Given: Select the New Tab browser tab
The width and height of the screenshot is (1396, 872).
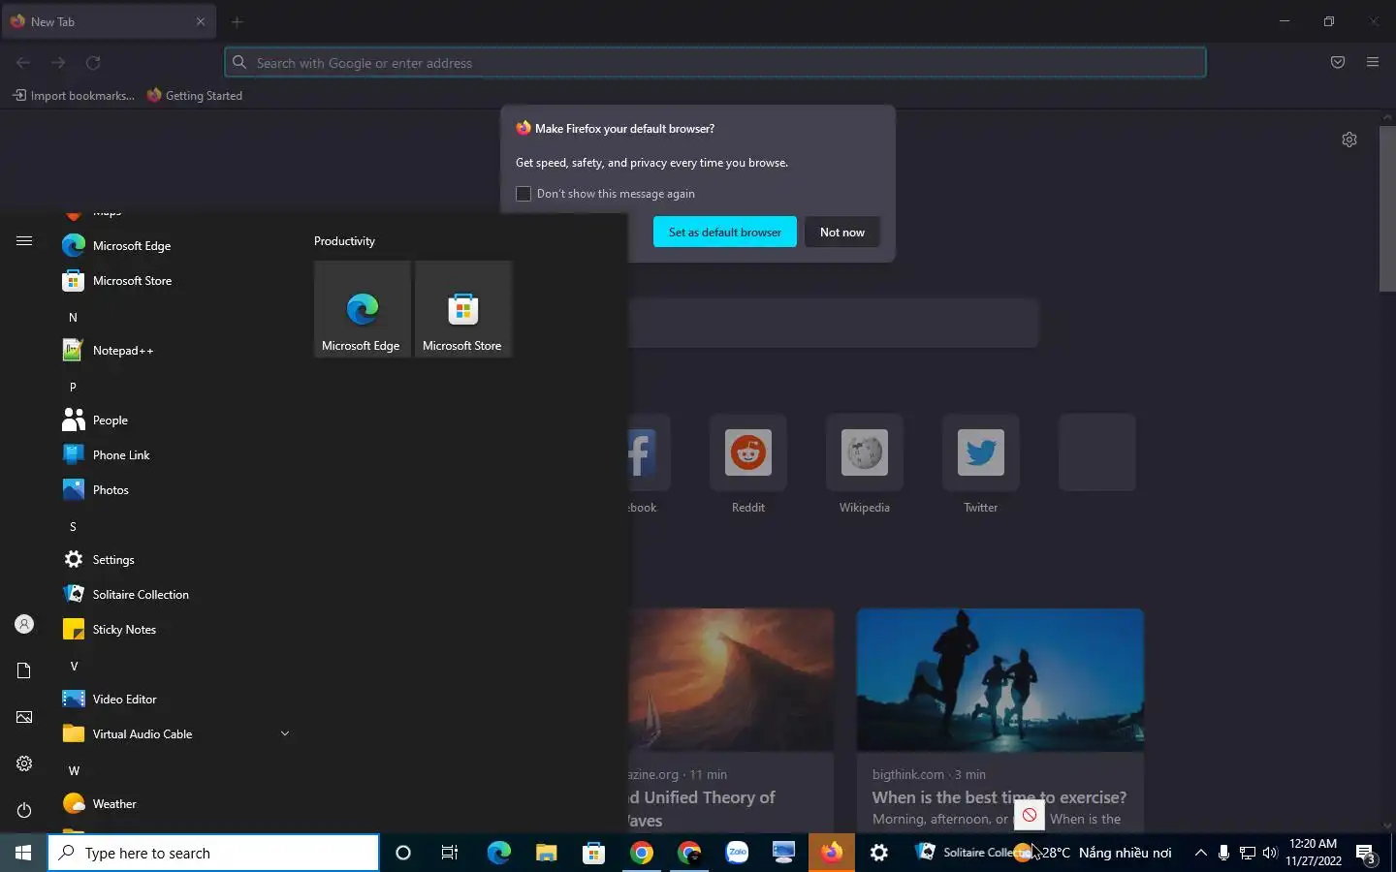Looking at the screenshot, I should pos(107,21).
